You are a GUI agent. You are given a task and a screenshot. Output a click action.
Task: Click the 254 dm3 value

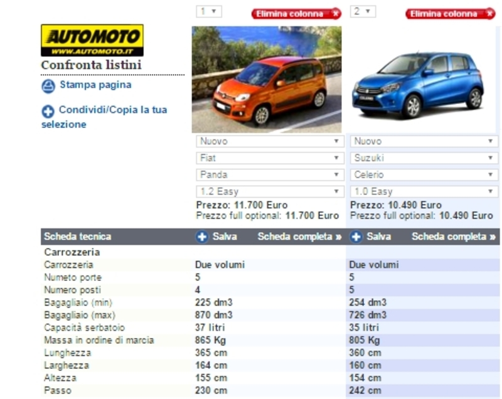click(368, 302)
